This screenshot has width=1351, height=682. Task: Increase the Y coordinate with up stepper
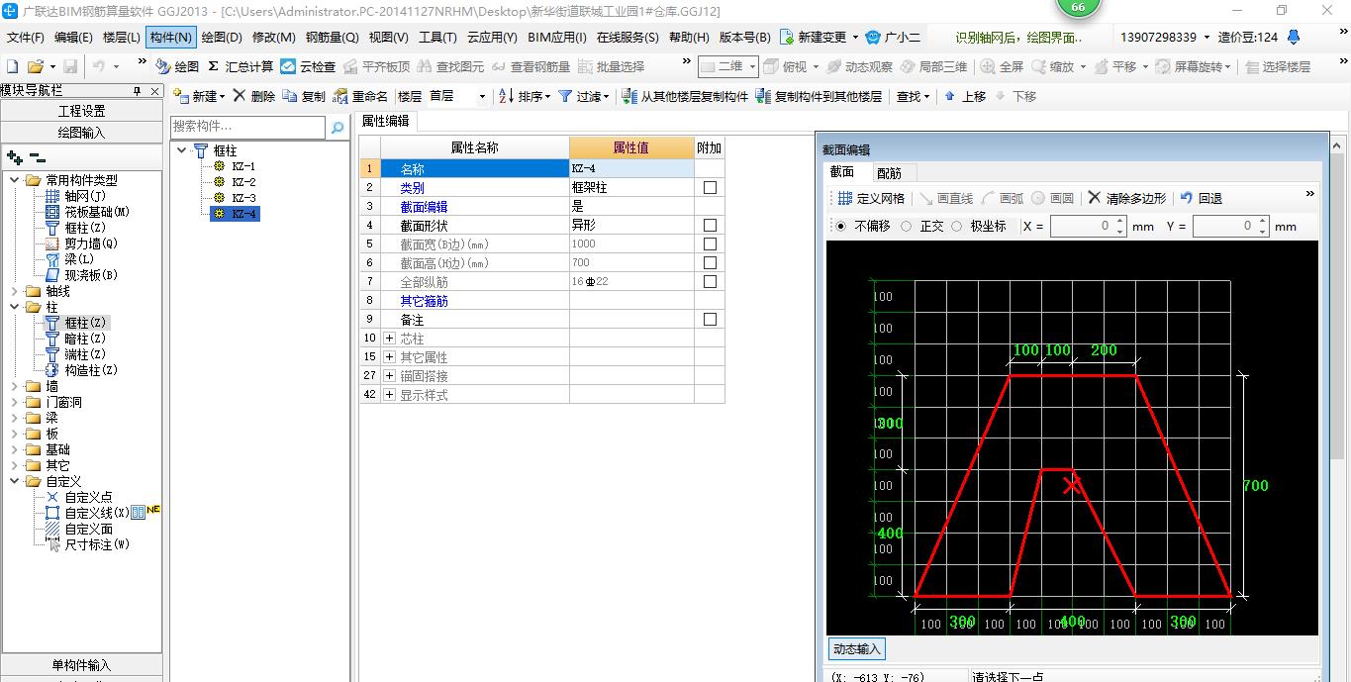point(1263,222)
